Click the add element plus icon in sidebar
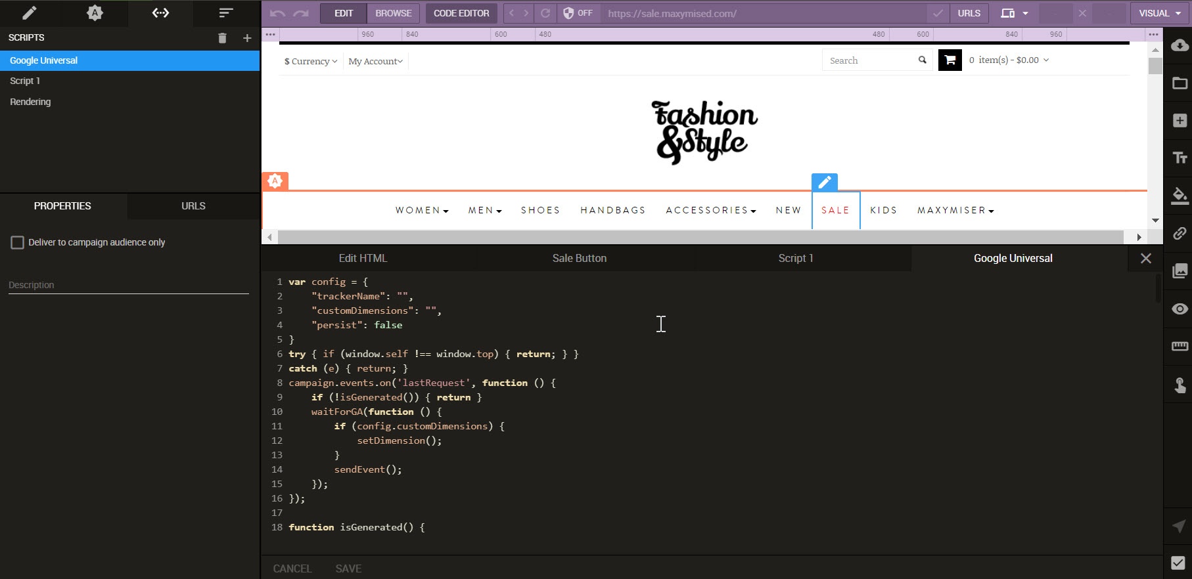The image size is (1192, 579). click(x=1180, y=121)
